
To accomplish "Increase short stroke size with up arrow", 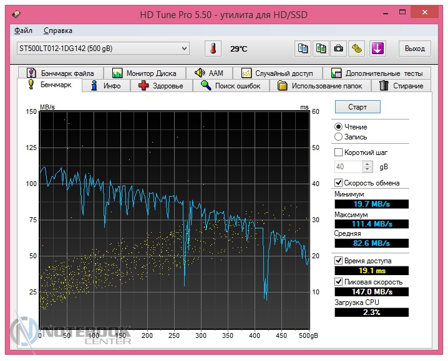I will pos(367,164).
